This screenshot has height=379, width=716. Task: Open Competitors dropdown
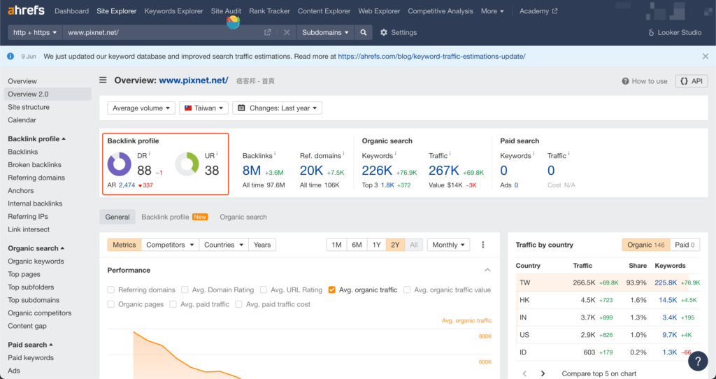coord(170,245)
